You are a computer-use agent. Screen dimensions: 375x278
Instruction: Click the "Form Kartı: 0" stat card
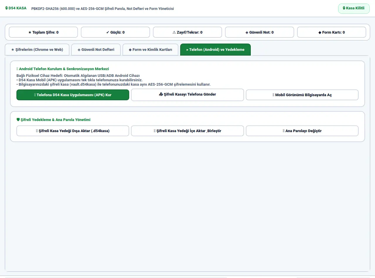[x=332, y=32]
